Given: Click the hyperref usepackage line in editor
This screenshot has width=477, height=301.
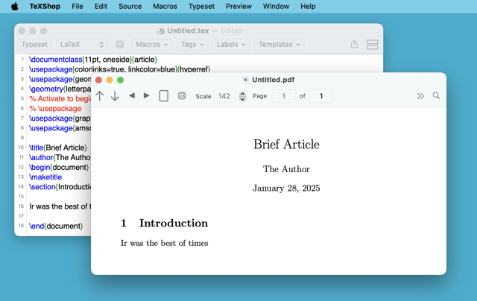Looking at the screenshot, I should 119,69.
